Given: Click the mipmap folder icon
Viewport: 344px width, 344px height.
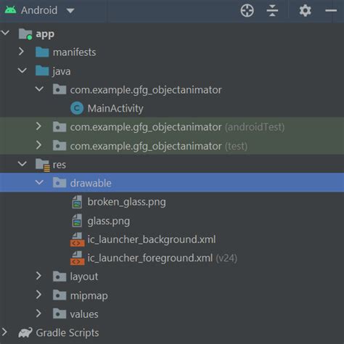Looking at the screenshot, I should click(60, 295).
